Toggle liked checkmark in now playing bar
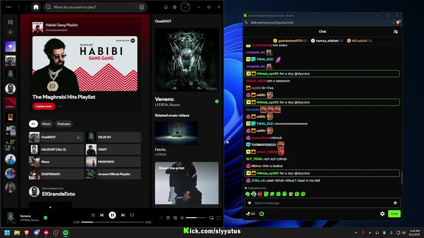The image size is (424, 238). (x=45, y=218)
